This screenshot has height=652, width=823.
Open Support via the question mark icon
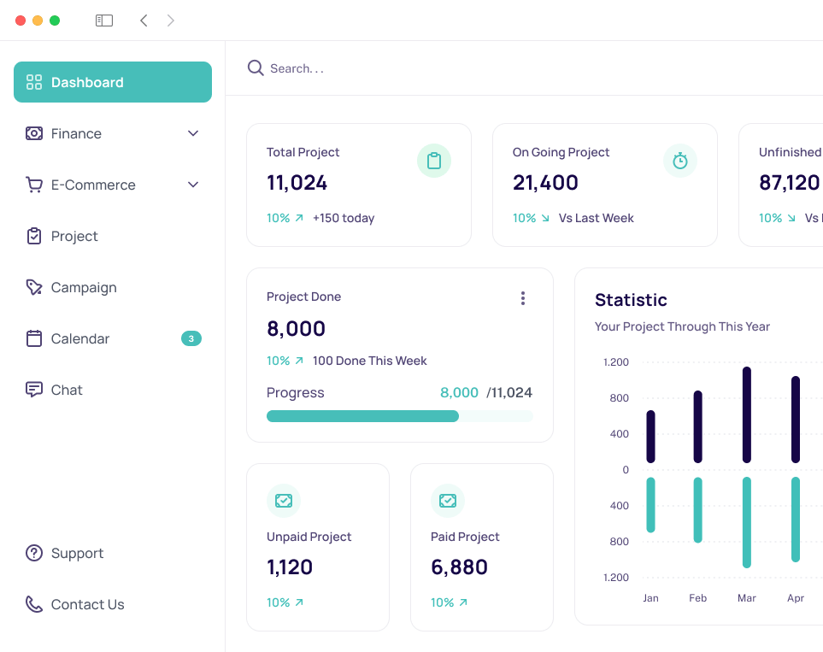pos(34,553)
